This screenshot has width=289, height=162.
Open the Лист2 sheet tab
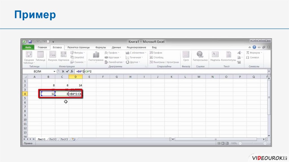click(x=53, y=139)
